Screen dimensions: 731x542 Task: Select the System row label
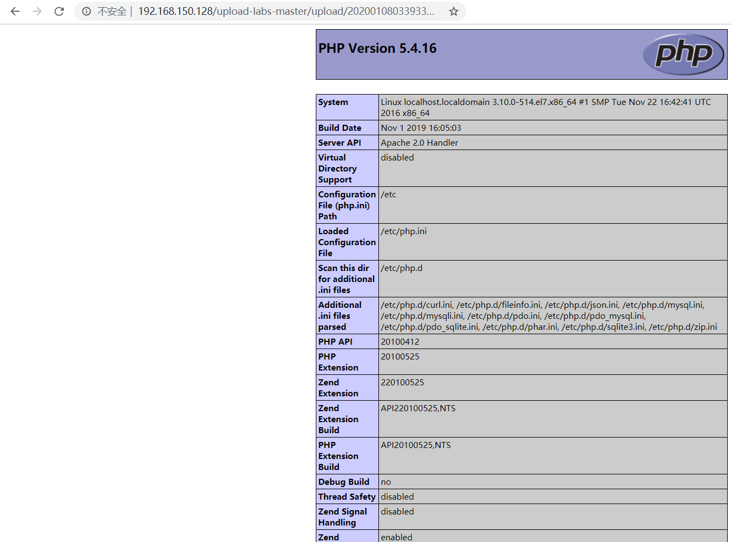333,102
